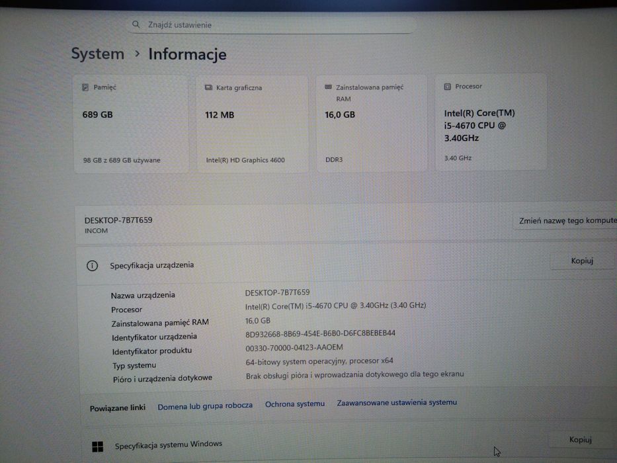Click the INCOM text under computer name

(x=96, y=231)
